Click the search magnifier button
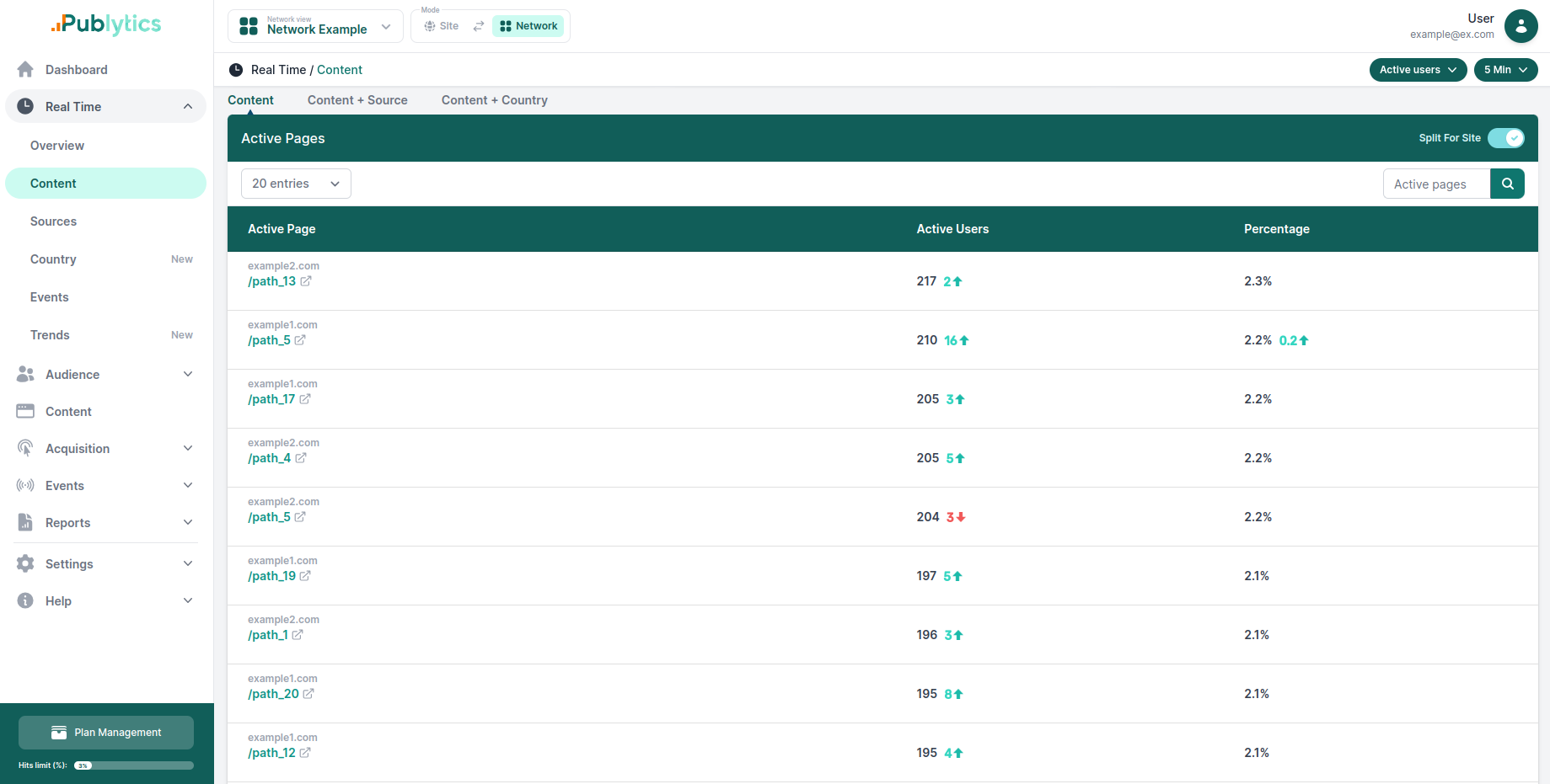The image size is (1550, 784). click(1507, 184)
